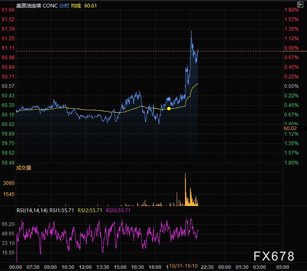Click the yellow dot on the average line
The width and height of the screenshot is (307, 271).
(169, 109)
